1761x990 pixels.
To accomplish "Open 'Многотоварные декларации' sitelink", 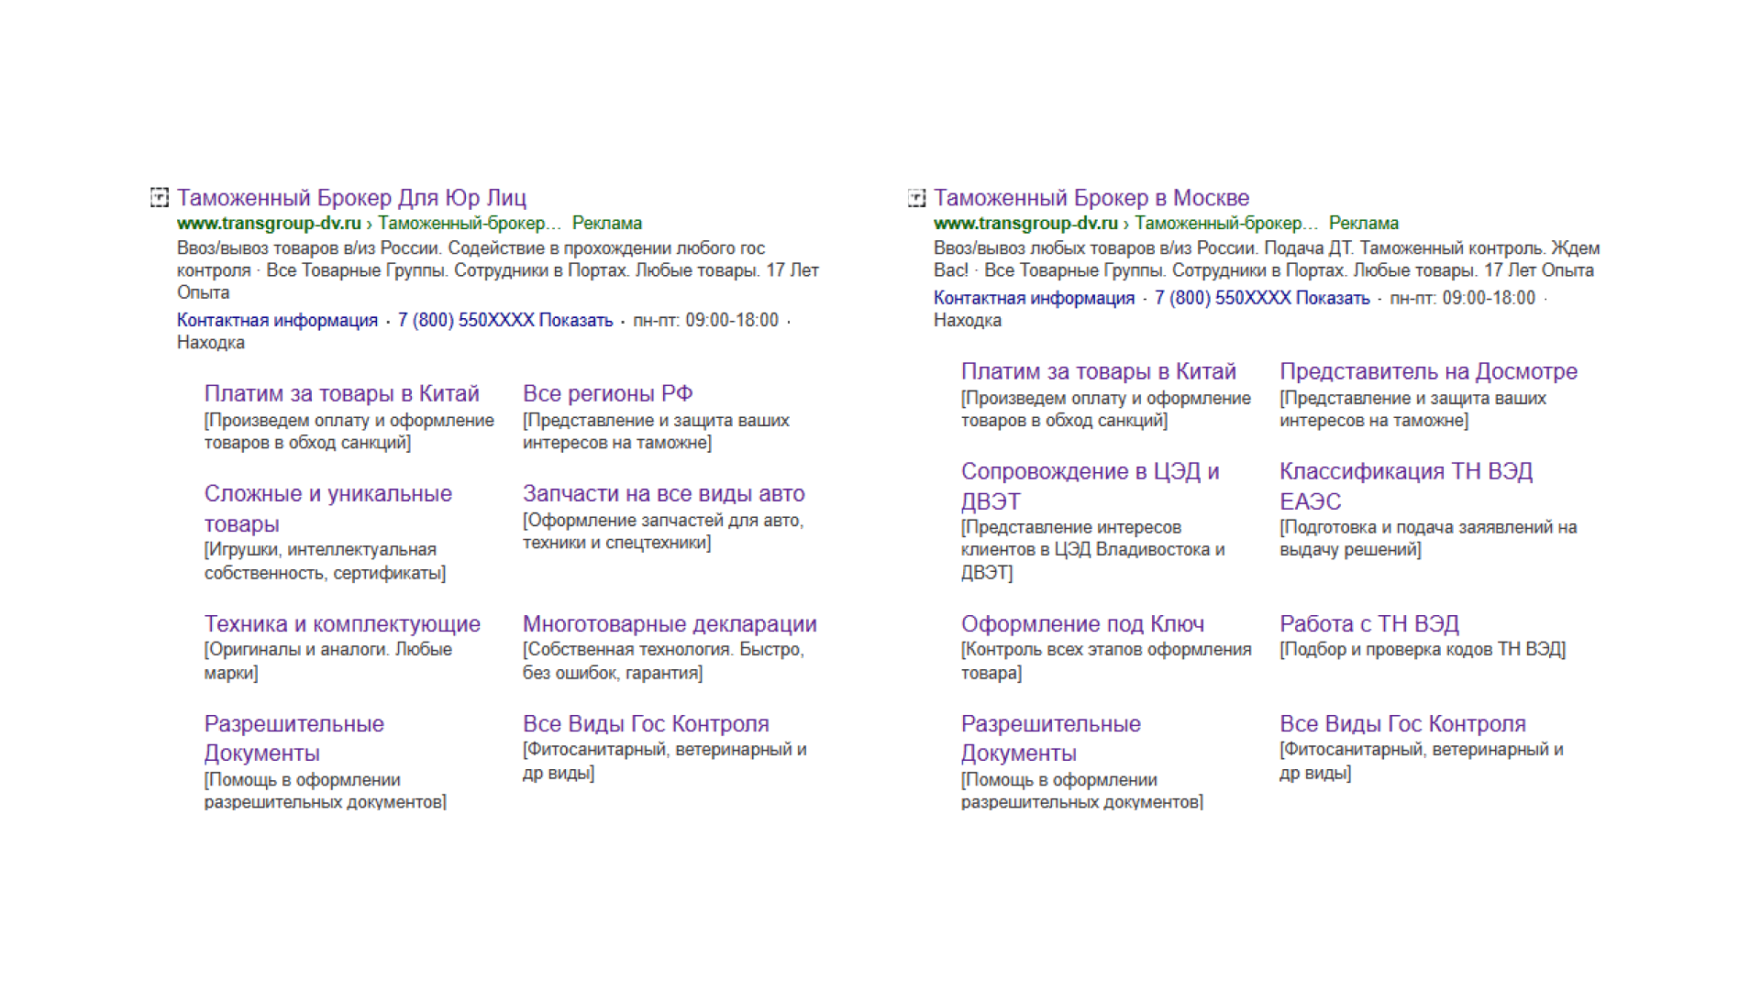I will [x=670, y=624].
